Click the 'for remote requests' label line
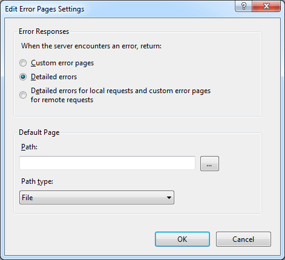The width and height of the screenshot is (285, 260). pyautogui.click(x=62, y=100)
